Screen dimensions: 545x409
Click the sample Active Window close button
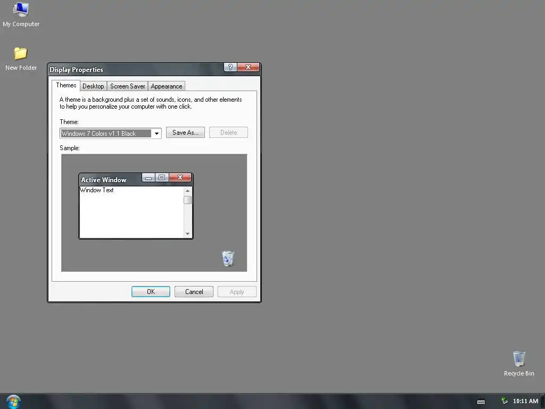point(180,178)
